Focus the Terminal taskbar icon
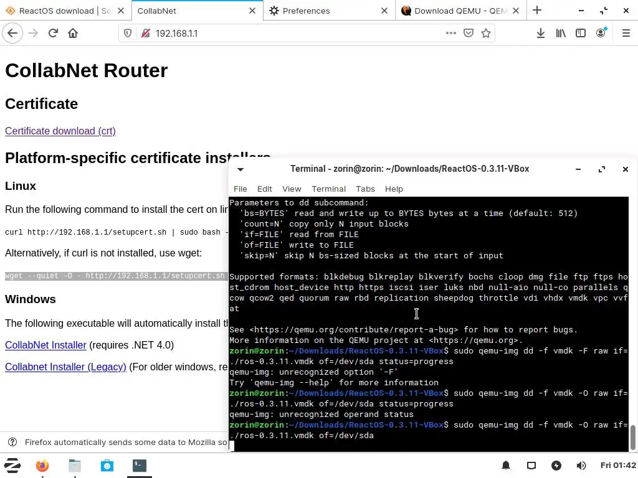Image resolution: width=638 pixels, height=478 pixels. (x=140, y=466)
